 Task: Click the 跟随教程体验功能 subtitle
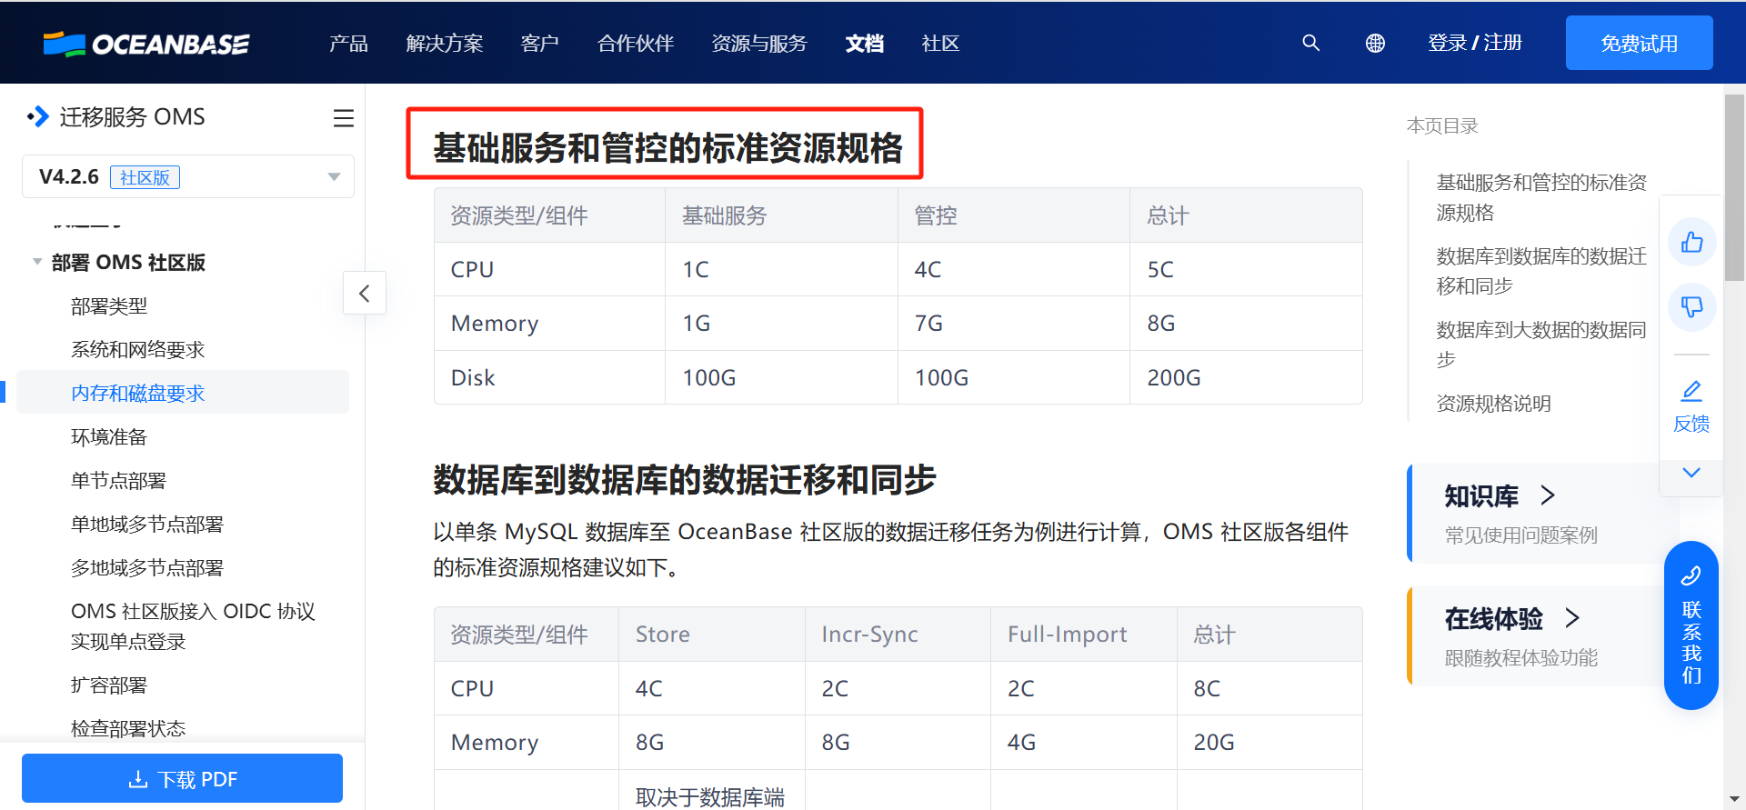[x=1520, y=658]
